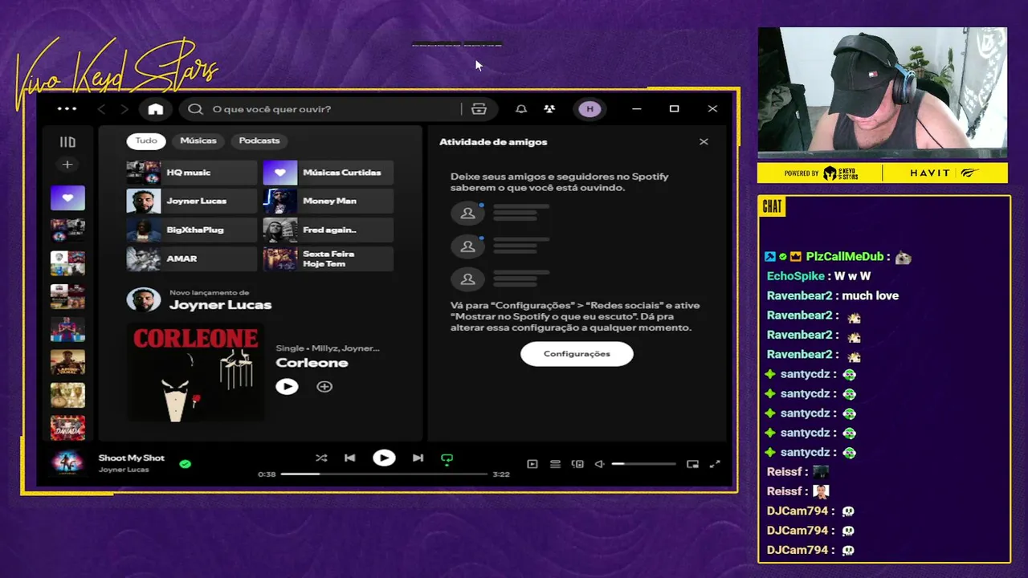Open the 'HQ music' shortcut
The image size is (1028, 578).
[x=192, y=173]
